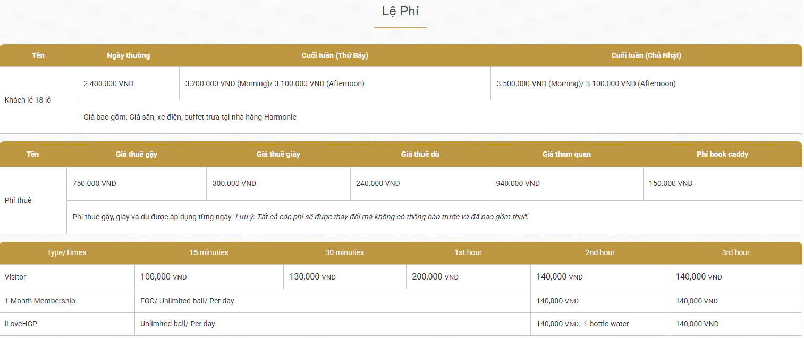Image resolution: width=804 pixels, height=338 pixels.
Task: Click the Khách lẻ 18 lỗ row label
Action: tap(28, 100)
